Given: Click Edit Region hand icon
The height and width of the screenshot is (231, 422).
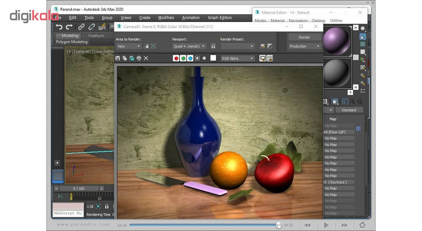Looking at the screenshot, I should click(x=146, y=46).
